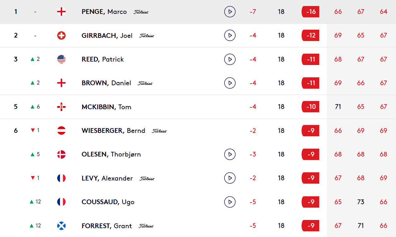Select Grant Forrest's player name
The width and height of the screenshot is (396, 237).
[106, 226]
